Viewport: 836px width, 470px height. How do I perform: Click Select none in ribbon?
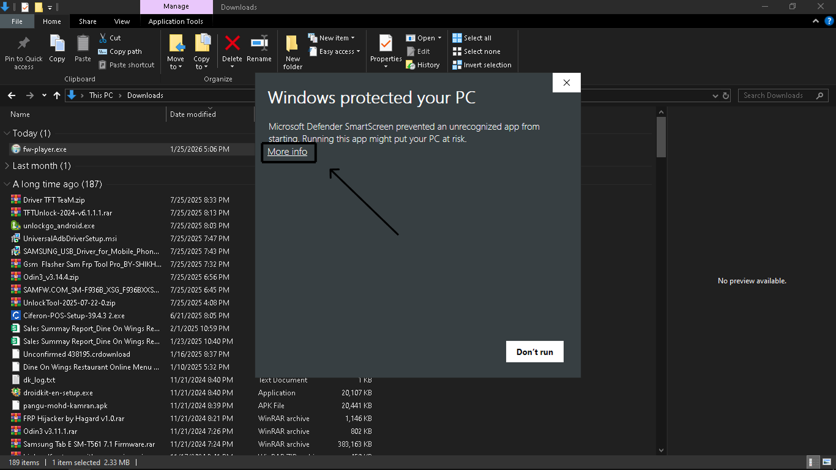[476, 51]
